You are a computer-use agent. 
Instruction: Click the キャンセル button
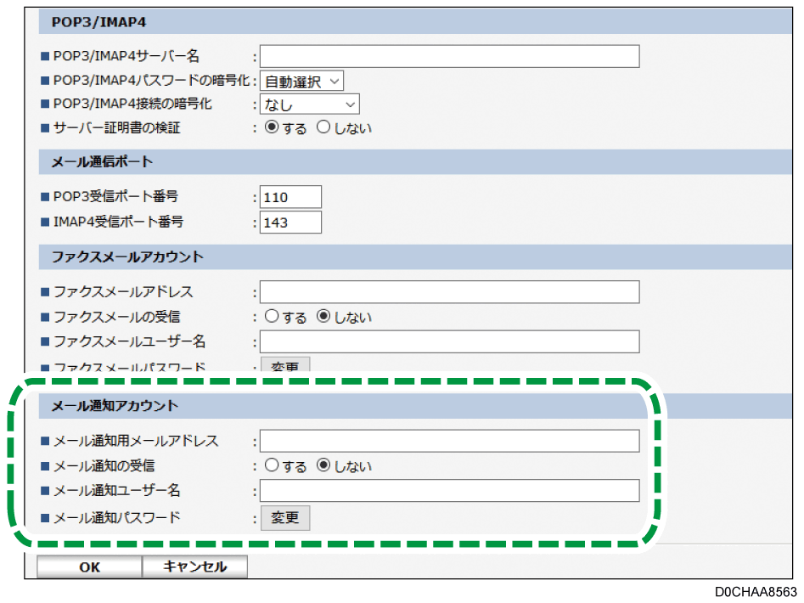tap(194, 567)
